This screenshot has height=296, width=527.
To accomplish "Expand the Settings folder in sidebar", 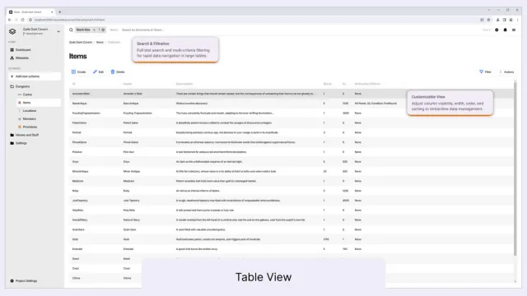I will click(x=19, y=143).
